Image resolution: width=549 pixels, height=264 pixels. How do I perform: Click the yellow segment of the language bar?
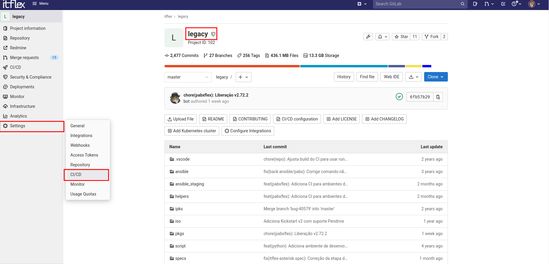[x=414, y=66]
